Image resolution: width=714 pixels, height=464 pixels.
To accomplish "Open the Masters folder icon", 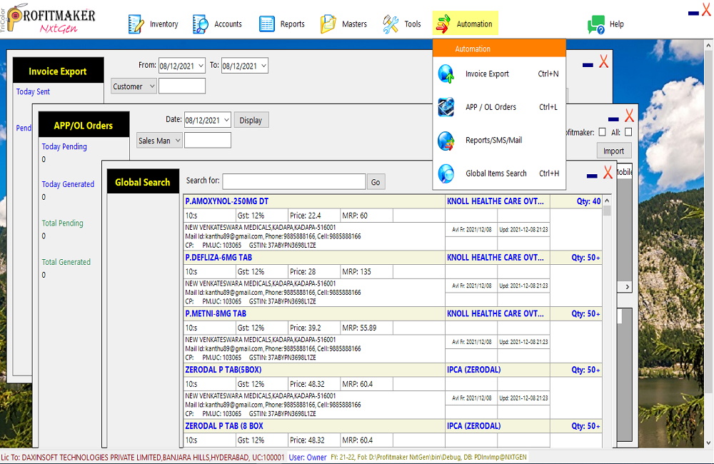I will coord(328,24).
